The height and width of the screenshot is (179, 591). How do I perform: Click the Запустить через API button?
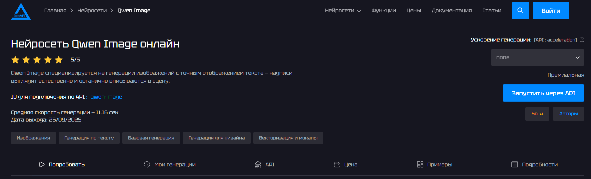click(x=543, y=93)
